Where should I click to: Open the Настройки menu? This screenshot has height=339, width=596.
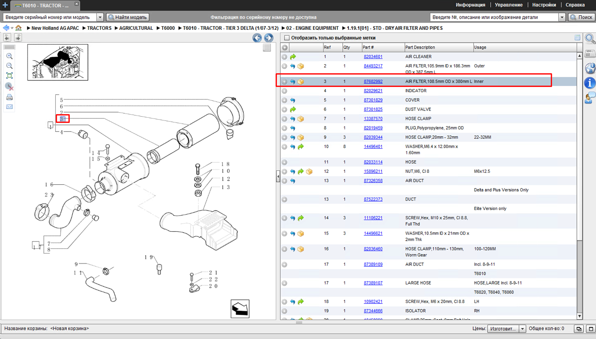[544, 5]
